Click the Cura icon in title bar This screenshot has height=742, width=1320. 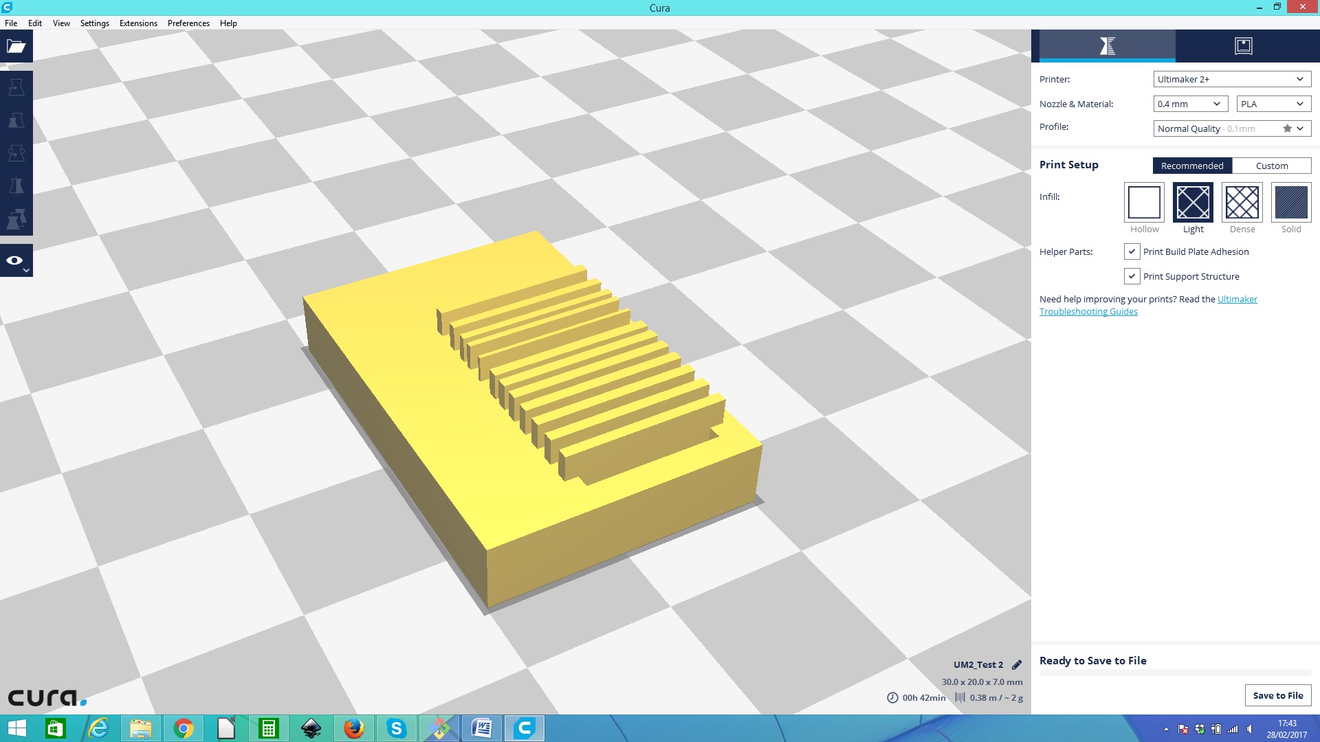[x=7, y=7]
